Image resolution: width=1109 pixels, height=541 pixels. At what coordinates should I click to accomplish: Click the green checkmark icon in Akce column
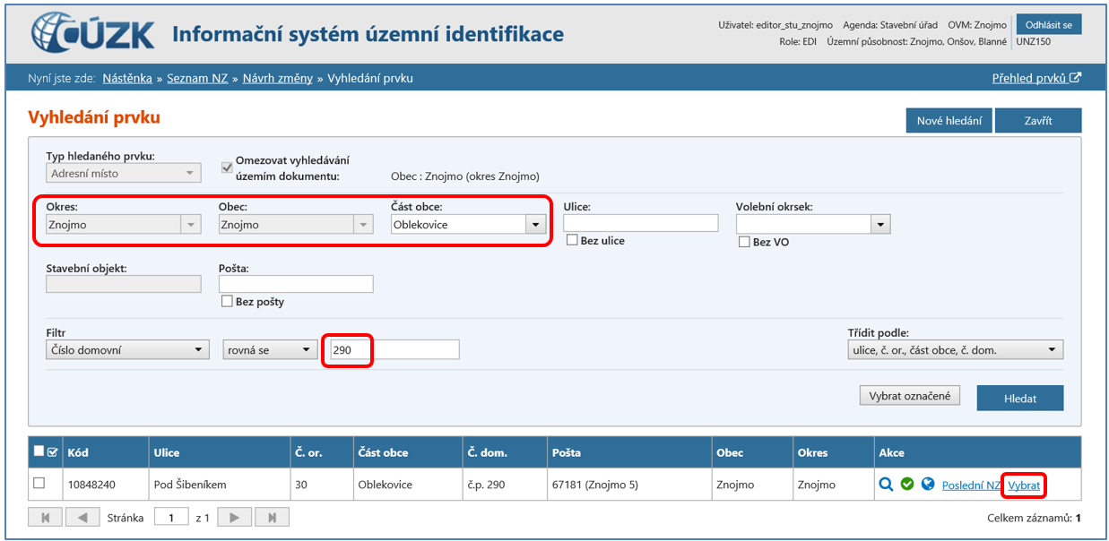click(x=907, y=485)
